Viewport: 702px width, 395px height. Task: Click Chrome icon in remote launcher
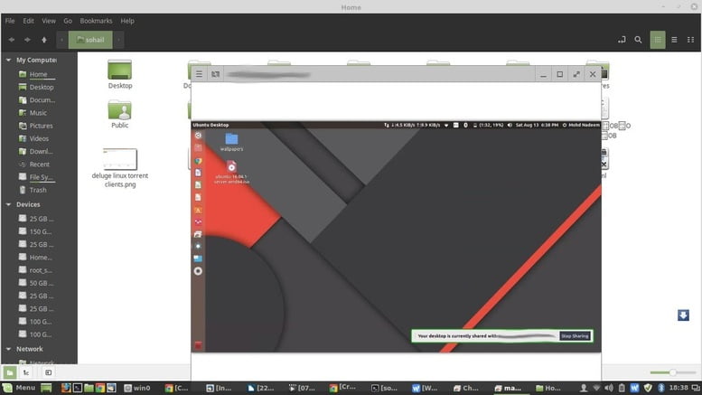pos(198,161)
